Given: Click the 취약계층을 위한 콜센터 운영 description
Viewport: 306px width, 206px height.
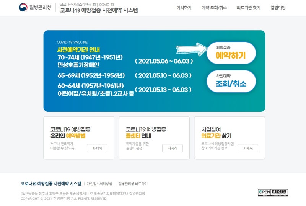Looking at the screenshot, I should [137, 146].
